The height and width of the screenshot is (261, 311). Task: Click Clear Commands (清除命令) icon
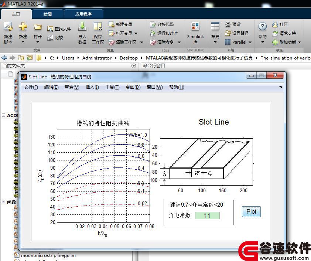point(153,42)
